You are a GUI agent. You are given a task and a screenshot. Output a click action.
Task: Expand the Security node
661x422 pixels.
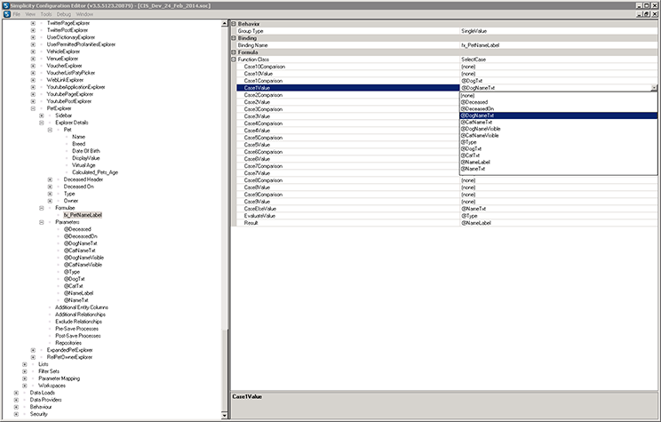pyautogui.click(x=16, y=414)
